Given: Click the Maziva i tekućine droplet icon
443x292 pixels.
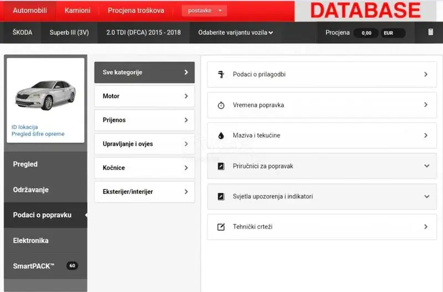Looking at the screenshot, I should 221,135.
